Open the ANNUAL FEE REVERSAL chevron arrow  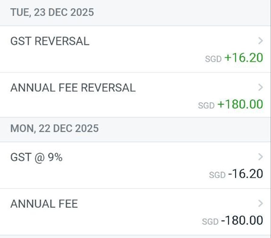[261, 88]
